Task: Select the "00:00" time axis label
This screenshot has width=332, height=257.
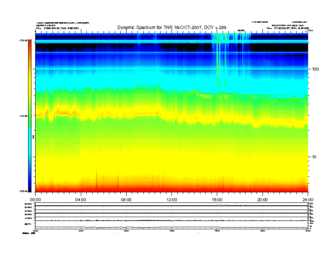Action: point(35,200)
